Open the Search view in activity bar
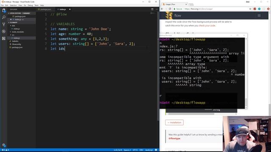Screen dimensions: 271x152 pyautogui.click(x=4, y=17)
